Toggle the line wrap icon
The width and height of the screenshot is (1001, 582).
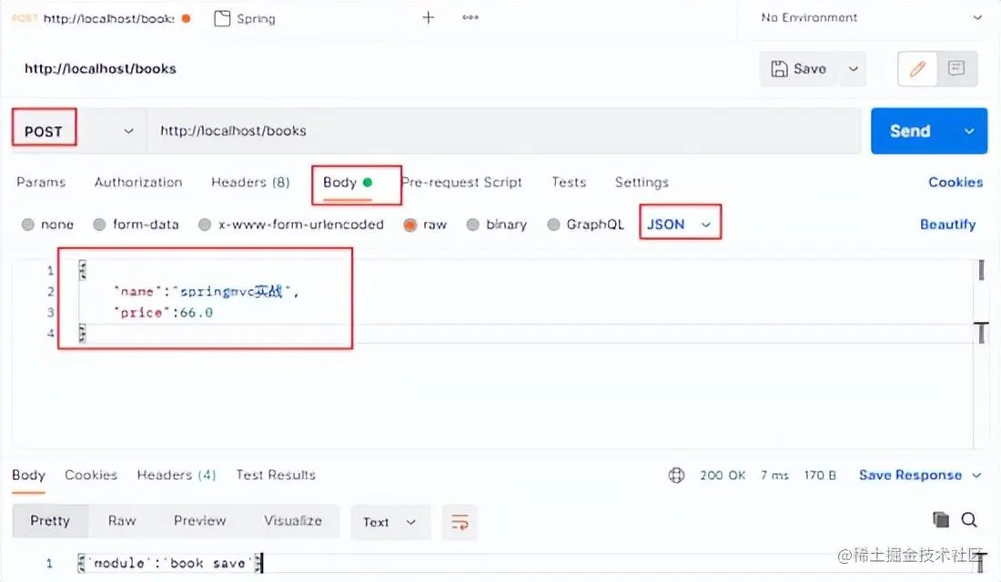click(460, 522)
